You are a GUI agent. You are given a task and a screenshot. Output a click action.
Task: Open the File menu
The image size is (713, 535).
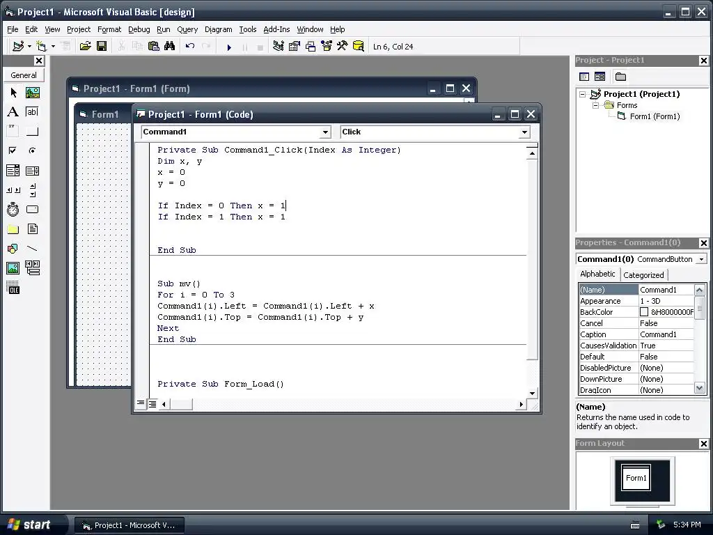tap(13, 29)
